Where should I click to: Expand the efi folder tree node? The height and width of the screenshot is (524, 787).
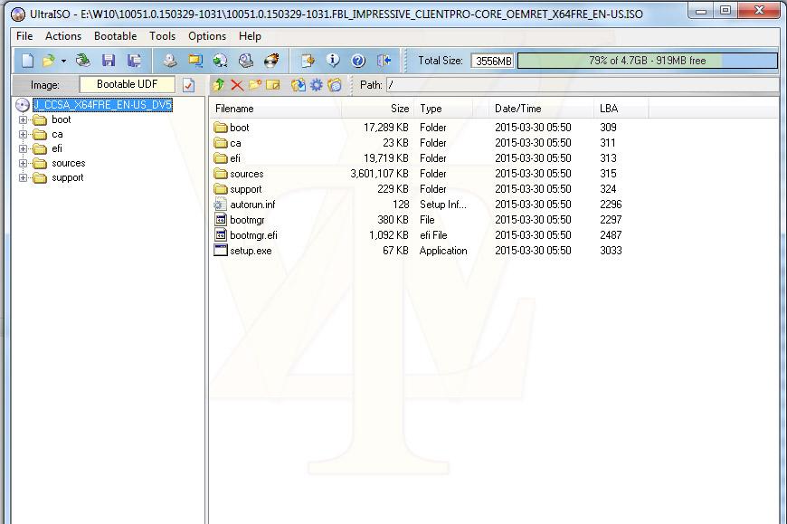coord(23,149)
